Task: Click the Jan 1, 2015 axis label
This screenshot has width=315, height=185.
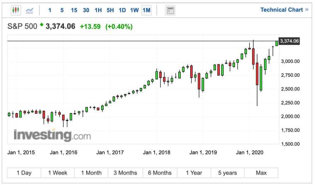Action: tap(21, 152)
